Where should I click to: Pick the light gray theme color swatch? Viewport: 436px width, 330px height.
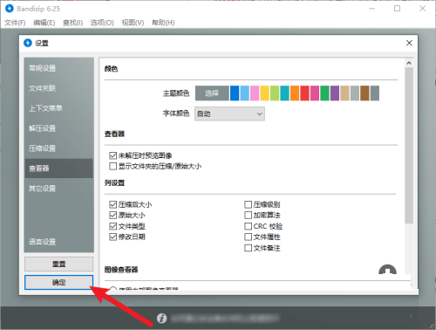[355, 93]
